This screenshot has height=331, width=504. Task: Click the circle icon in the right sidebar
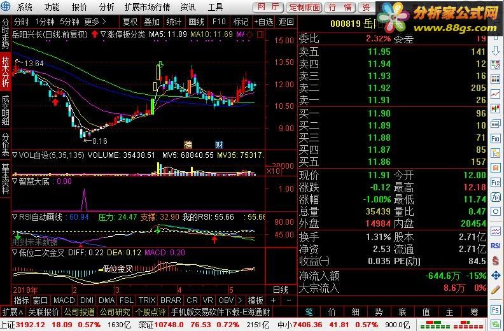[495, 212]
